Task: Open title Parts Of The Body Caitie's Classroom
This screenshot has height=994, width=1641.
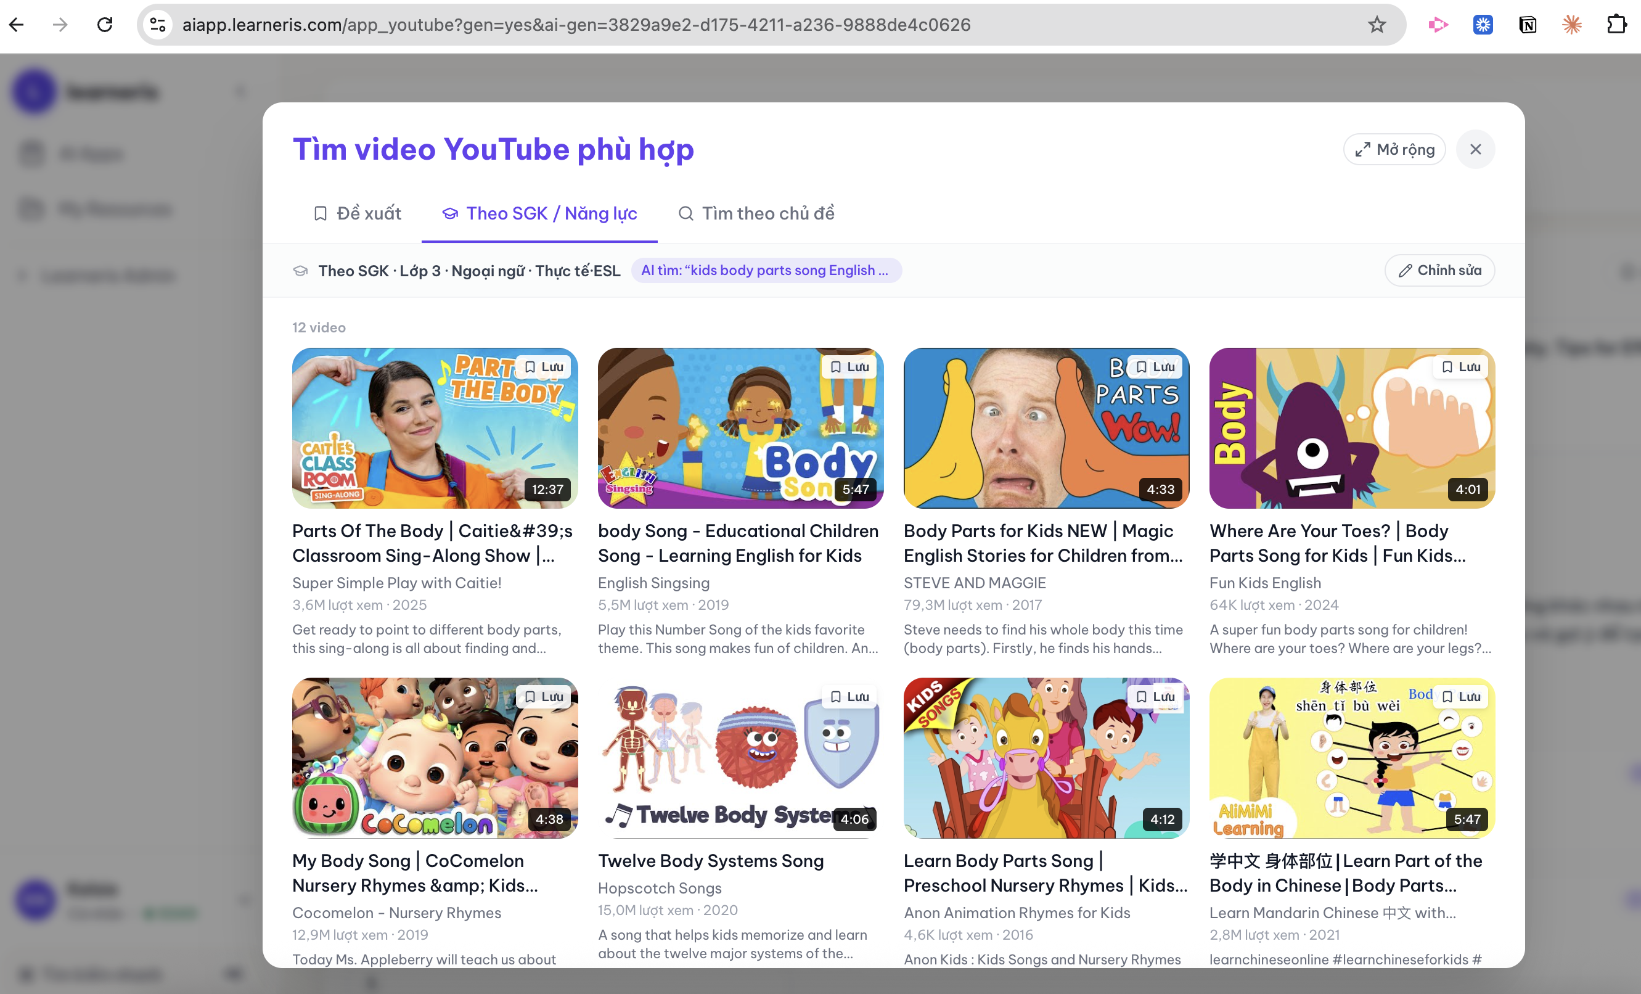Action: (x=433, y=543)
